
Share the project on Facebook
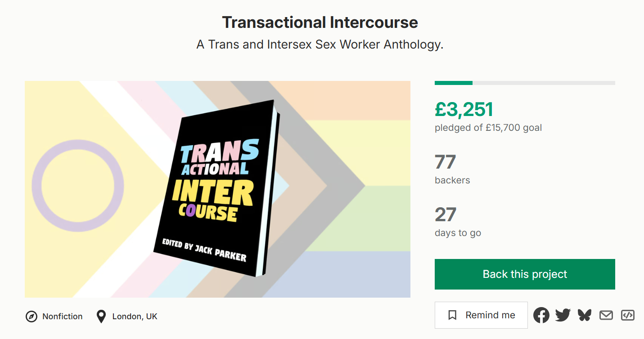tap(541, 315)
